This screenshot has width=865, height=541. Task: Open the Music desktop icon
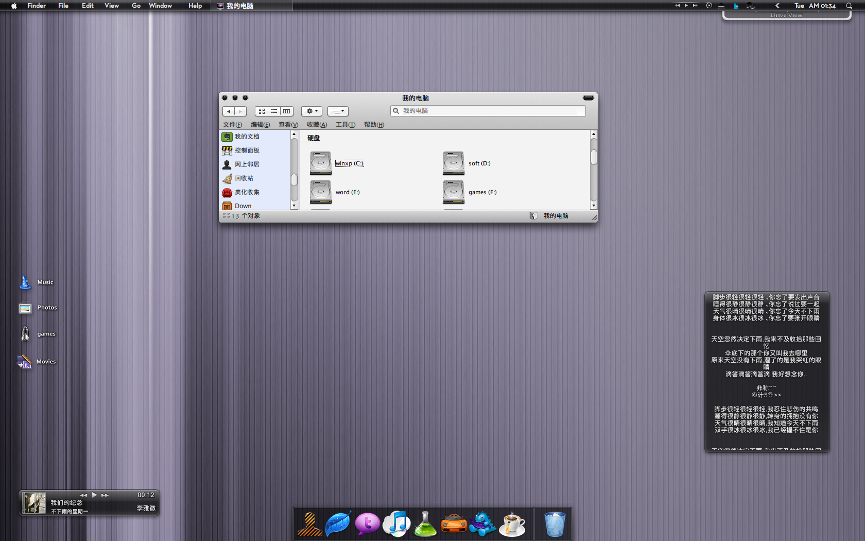25,282
